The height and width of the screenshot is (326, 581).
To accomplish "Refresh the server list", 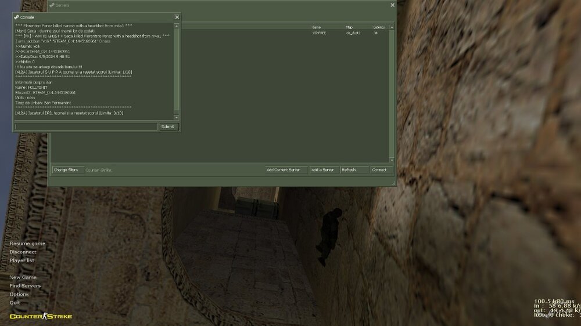I will [354, 170].
